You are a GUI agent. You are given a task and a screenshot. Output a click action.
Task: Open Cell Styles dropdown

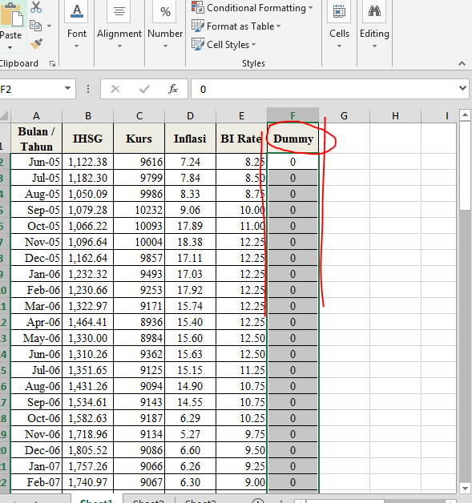[x=253, y=44]
